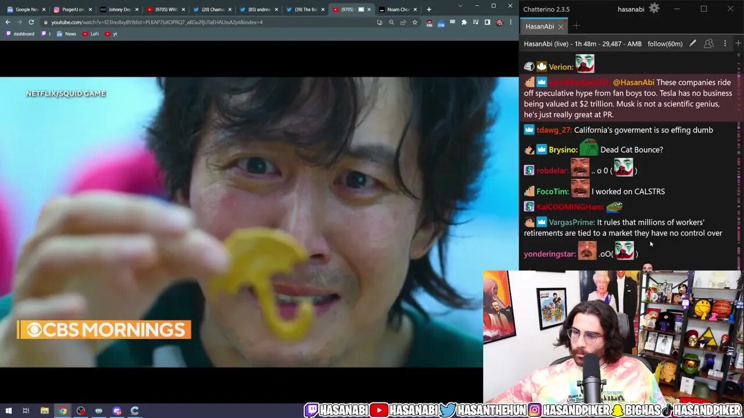The image size is (744, 418).
Task: Click the hasanabi account name in Chatterino title
Action: point(631,9)
